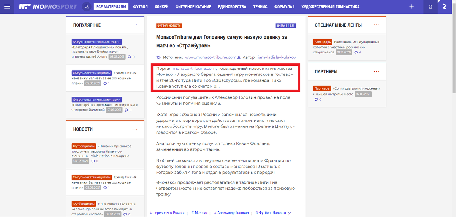This screenshot has width=456, height=217.
Task: Open the ФУТБОЛ section
Action: [x=140, y=7]
